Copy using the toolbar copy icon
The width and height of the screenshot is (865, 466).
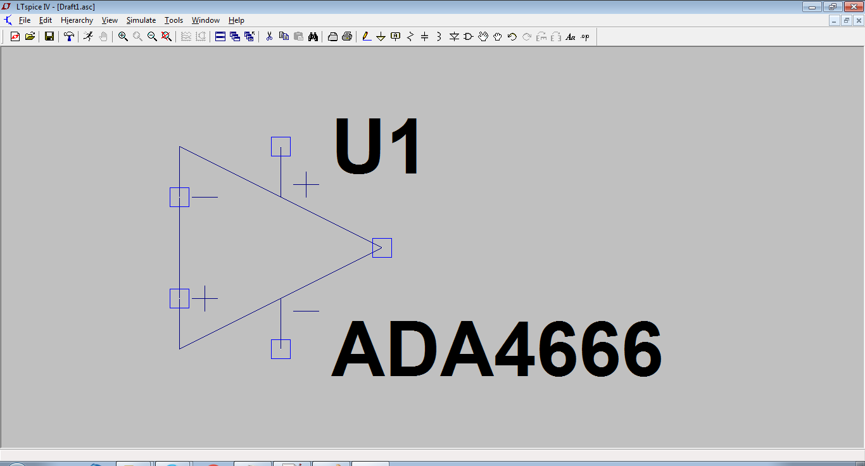point(284,37)
